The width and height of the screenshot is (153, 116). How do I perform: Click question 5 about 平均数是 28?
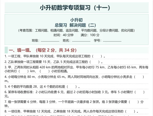(x=42, y=87)
